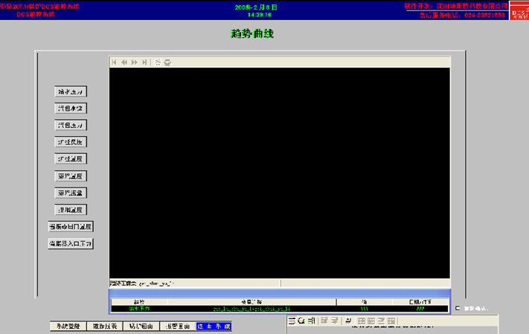Select 炉膛负压 trend button
The height and width of the screenshot is (334, 529).
tap(71, 142)
